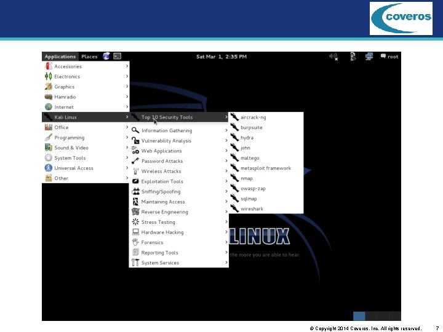Expand the System Tools submenu arrow
This screenshot has width=443, height=332.
(x=127, y=157)
